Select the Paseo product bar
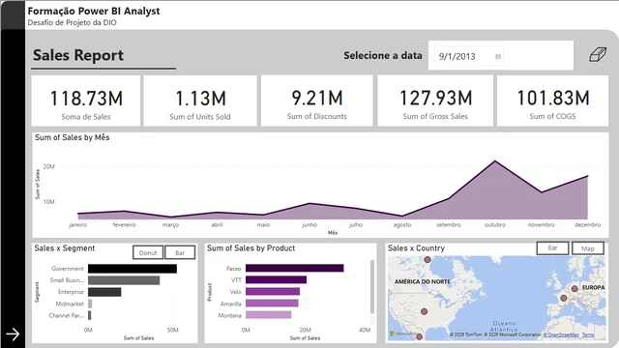The image size is (619, 348). (x=294, y=269)
